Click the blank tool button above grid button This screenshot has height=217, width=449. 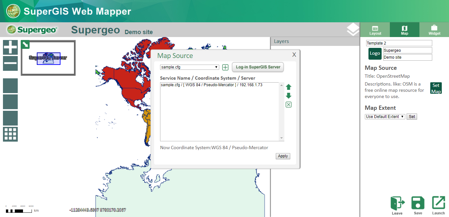[10, 118]
